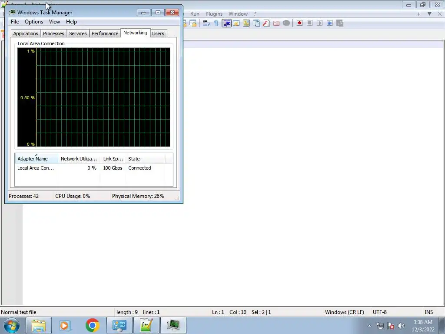Screen dimensions: 445x334
Task: Open Windows Explorer from taskbar
Action: click(39, 325)
